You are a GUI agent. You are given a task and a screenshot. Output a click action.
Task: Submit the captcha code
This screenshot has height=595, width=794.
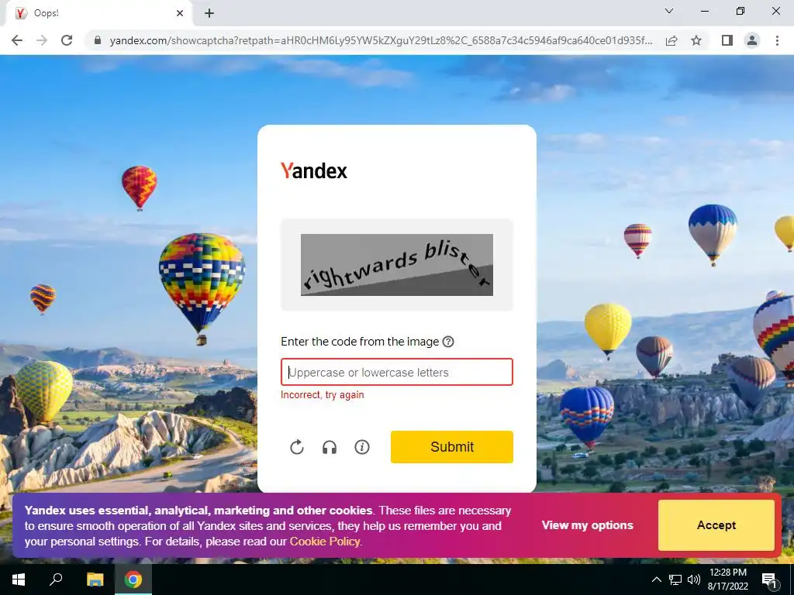pos(452,447)
